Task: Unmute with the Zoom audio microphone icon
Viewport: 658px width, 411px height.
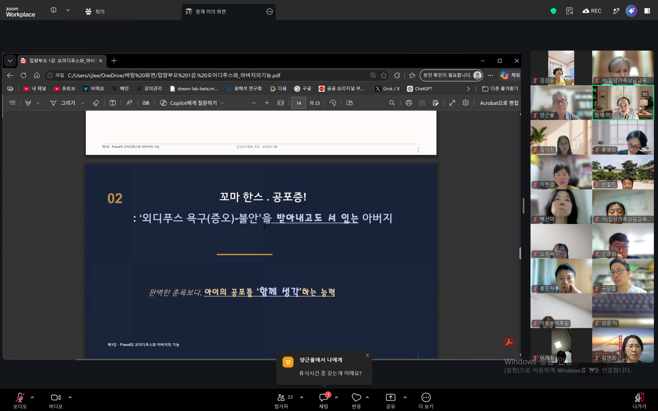Action: click(20, 397)
